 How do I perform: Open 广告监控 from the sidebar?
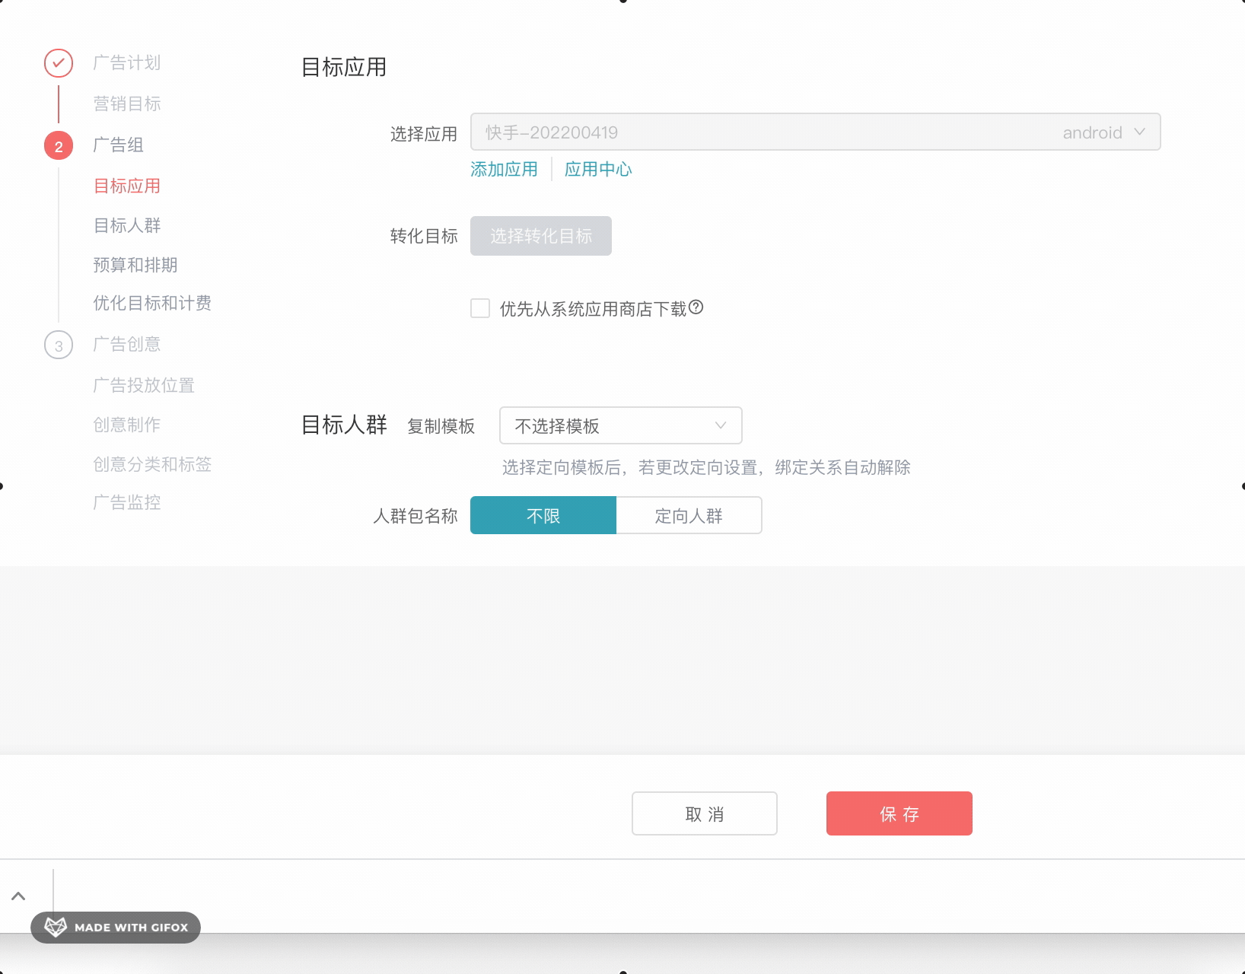click(126, 502)
